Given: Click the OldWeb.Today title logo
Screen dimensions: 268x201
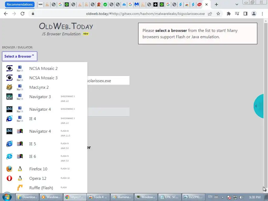Looking at the screenshot, I should click(66, 26).
